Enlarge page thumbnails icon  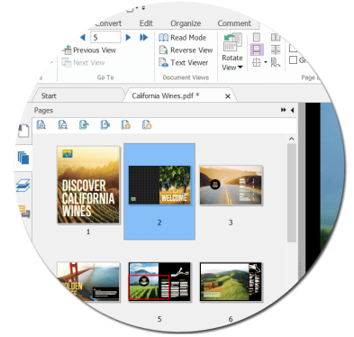pyautogui.click(x=41, y=124)
